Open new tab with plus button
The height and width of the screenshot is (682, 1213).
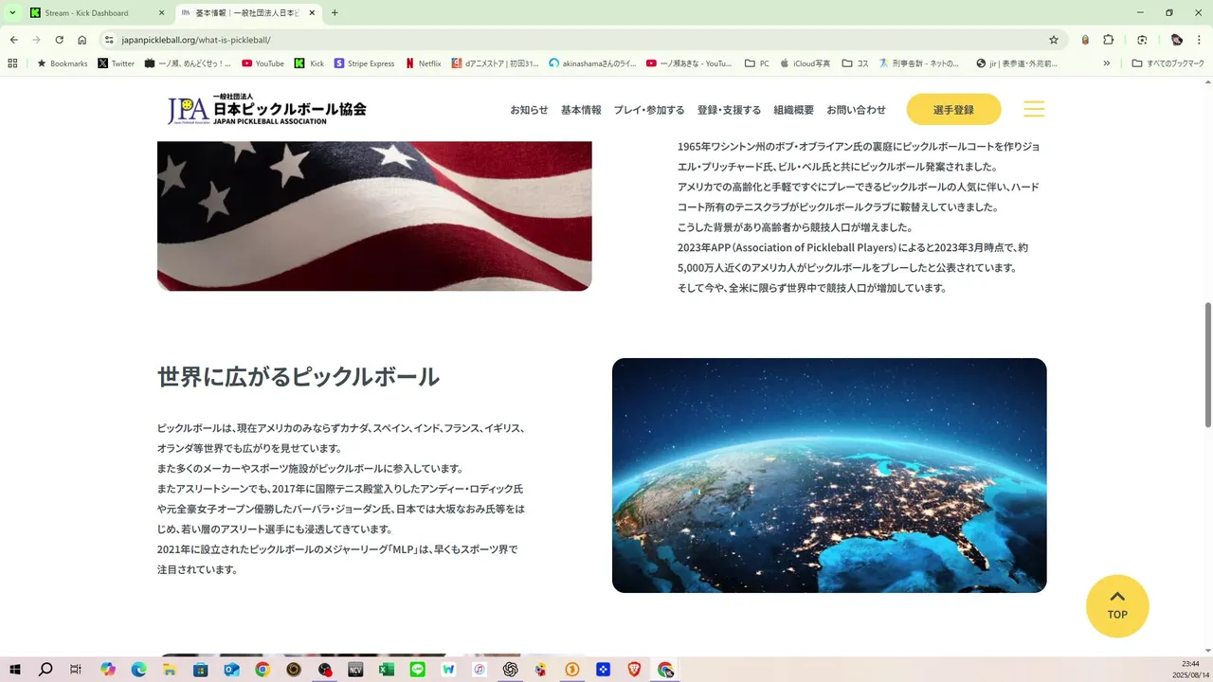[x=335, y=13]
